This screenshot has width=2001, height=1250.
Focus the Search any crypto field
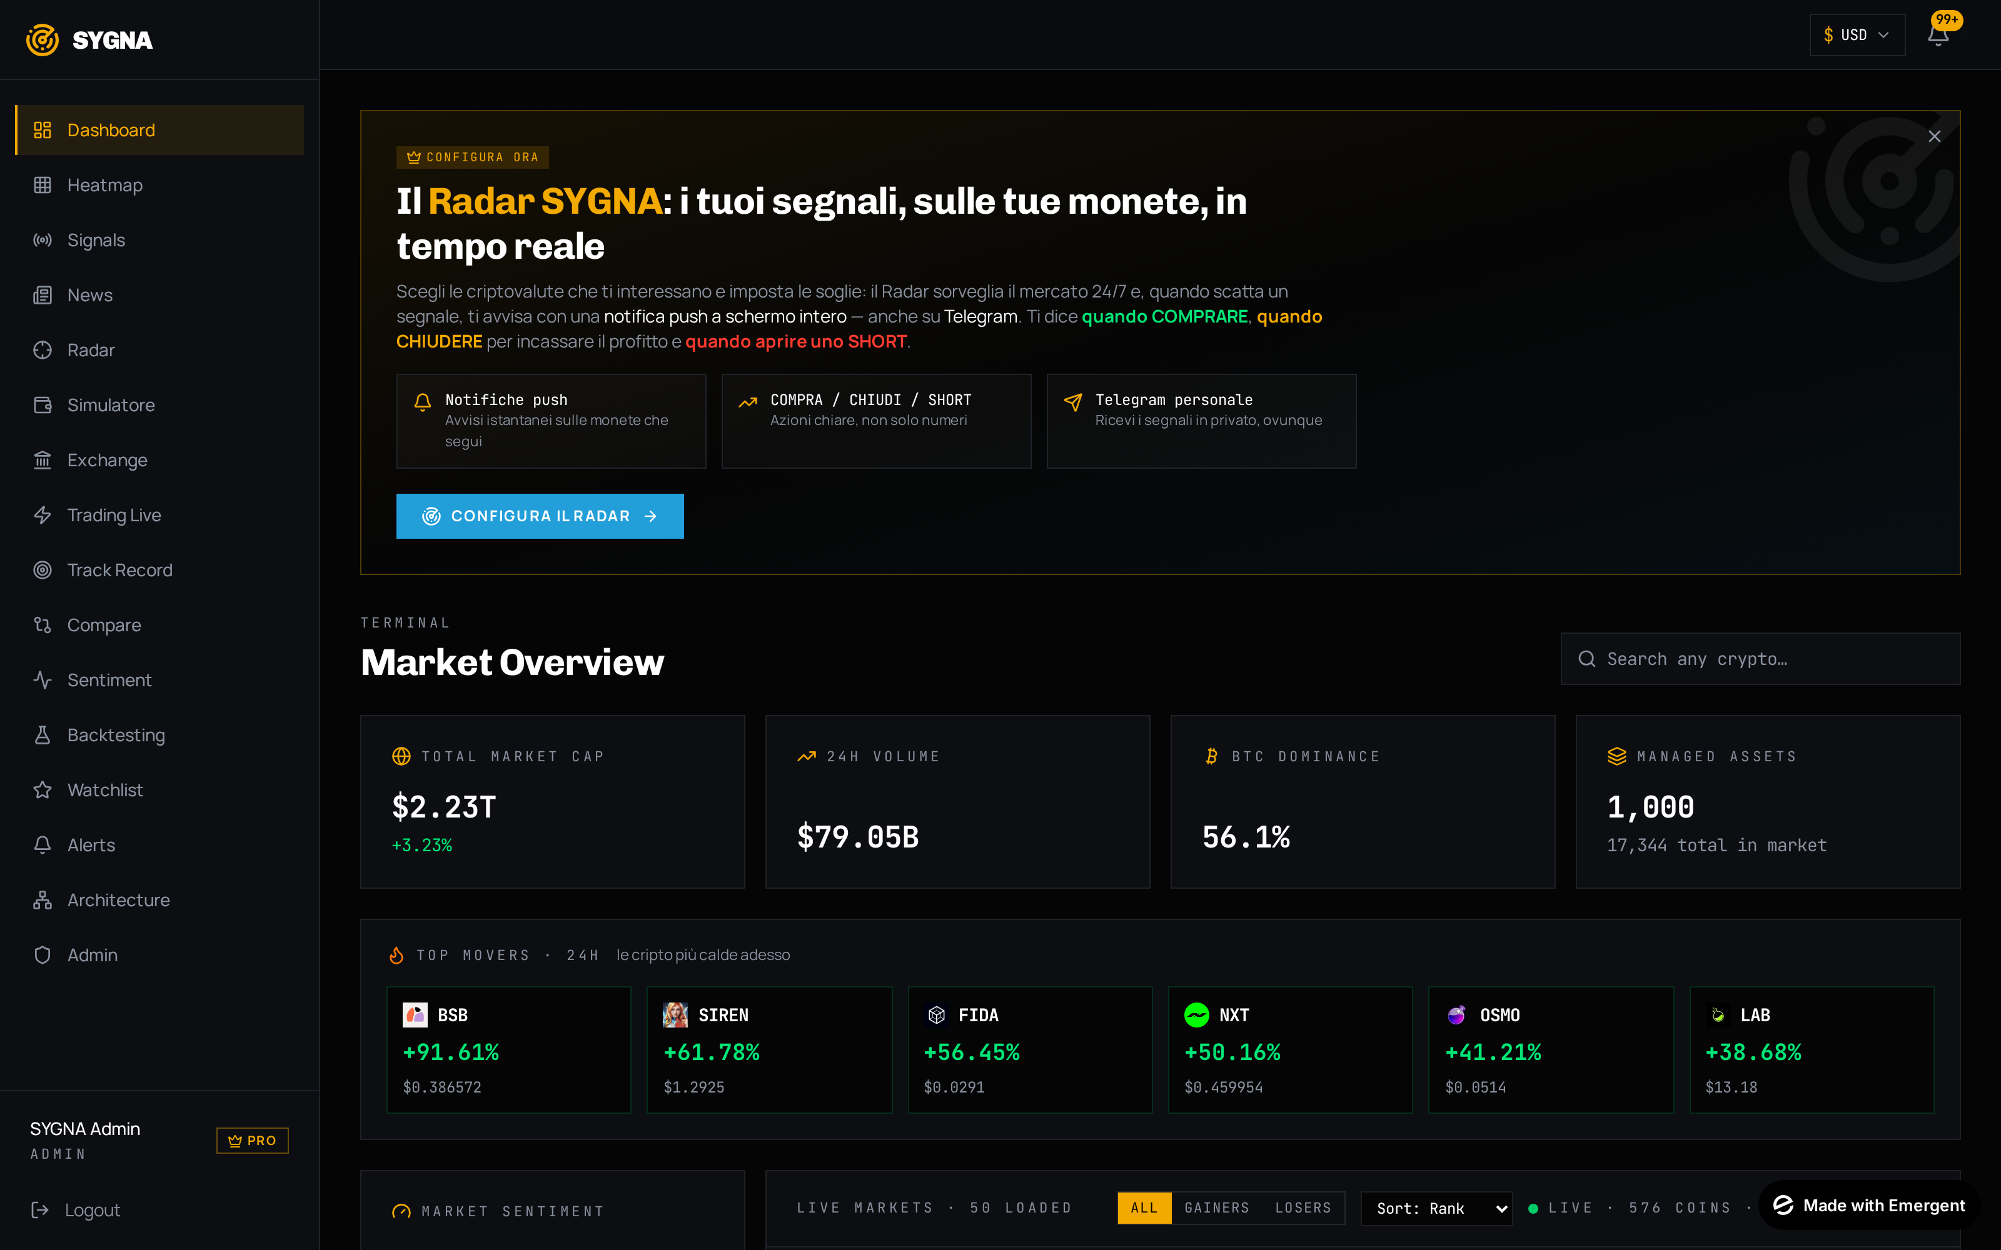click(x=1760, y=659)
